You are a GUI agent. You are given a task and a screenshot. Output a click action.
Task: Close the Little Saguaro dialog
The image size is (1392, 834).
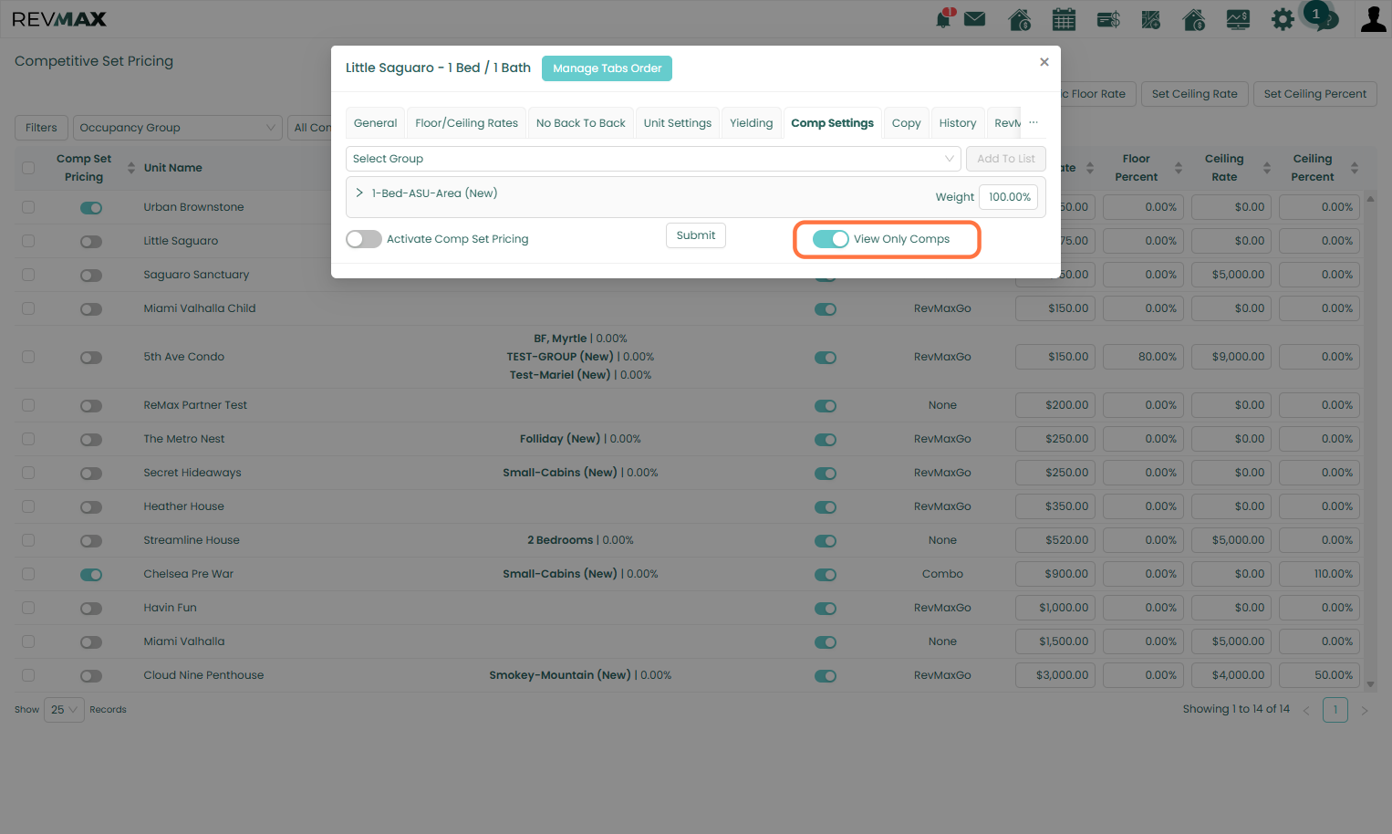click(x=1044, y=62)
